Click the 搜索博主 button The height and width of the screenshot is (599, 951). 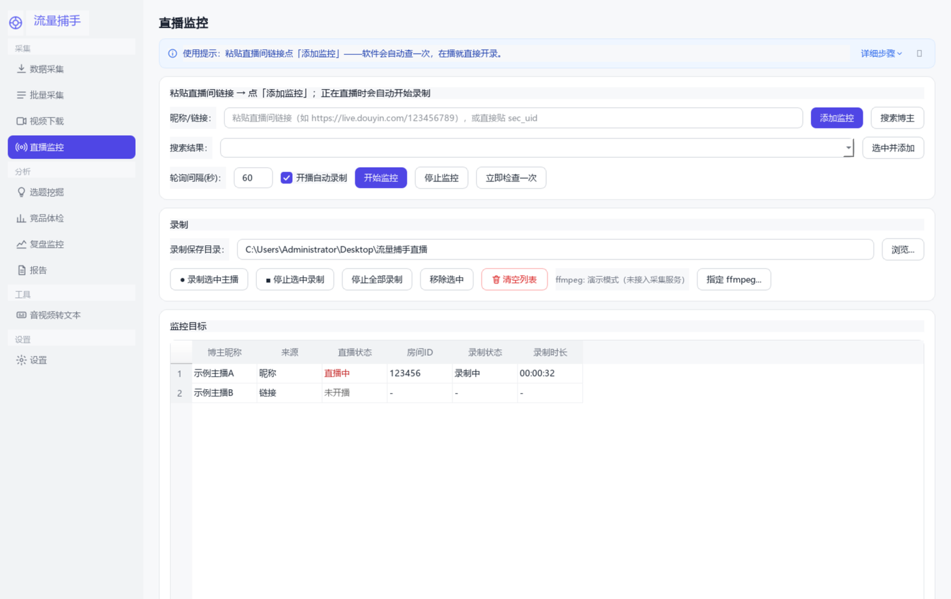[x=897, y=118]
